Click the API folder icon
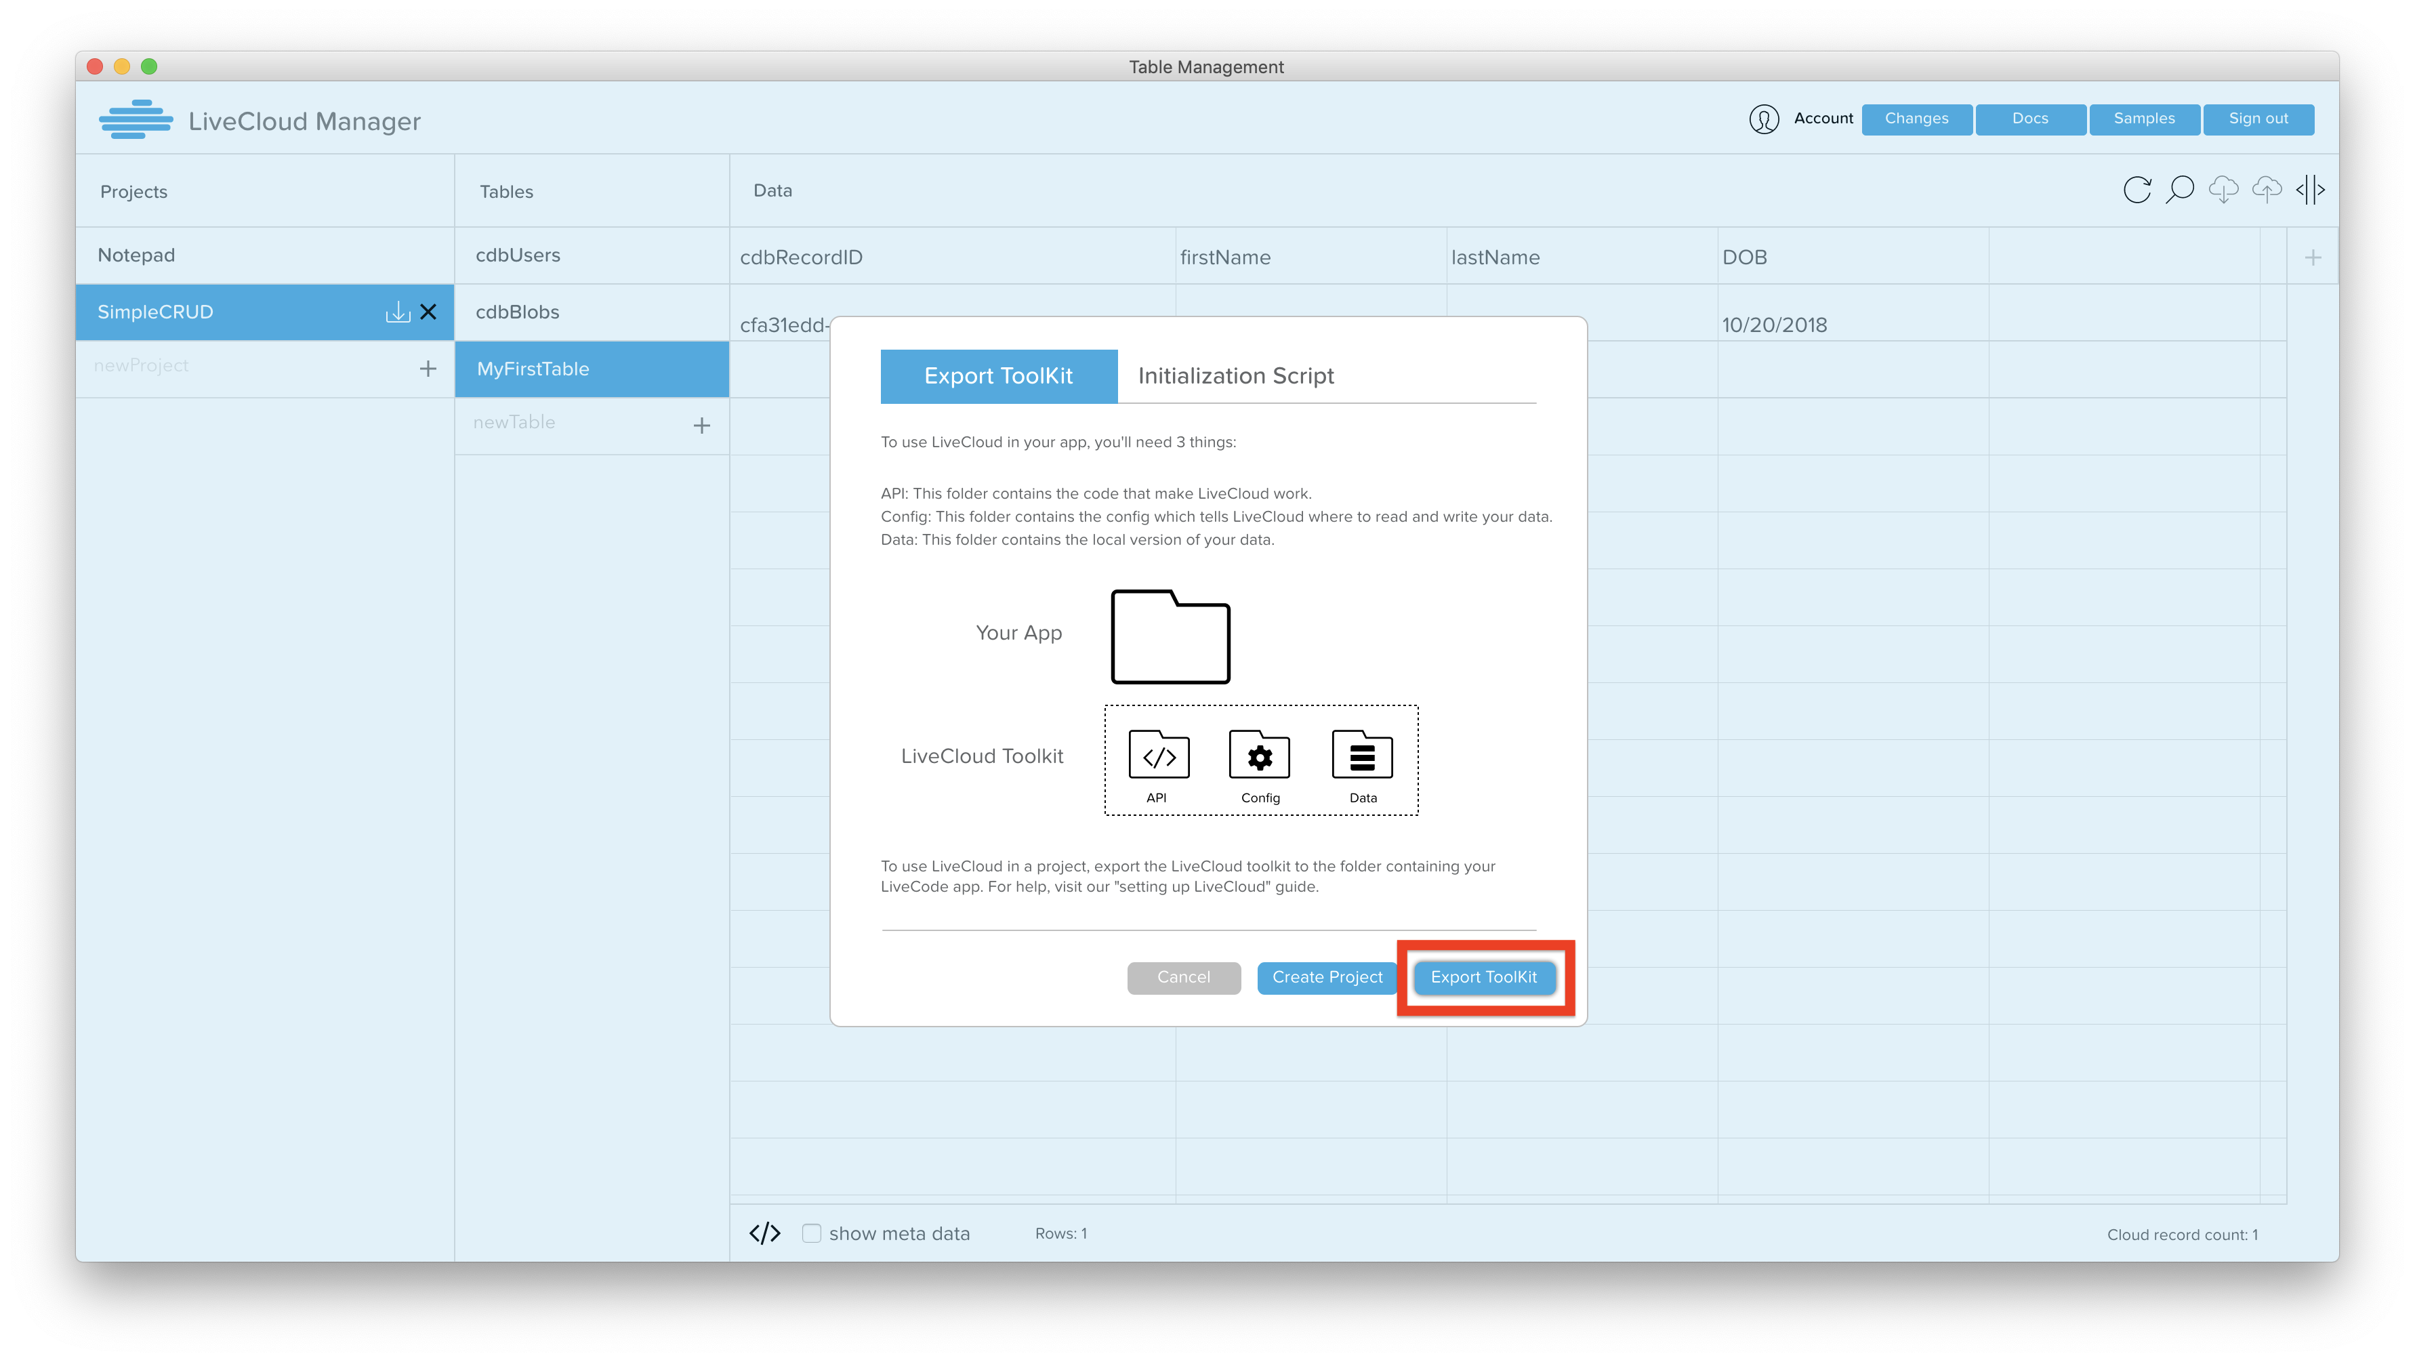This screenshot has width=2415, height=1362. (1159, 754)
